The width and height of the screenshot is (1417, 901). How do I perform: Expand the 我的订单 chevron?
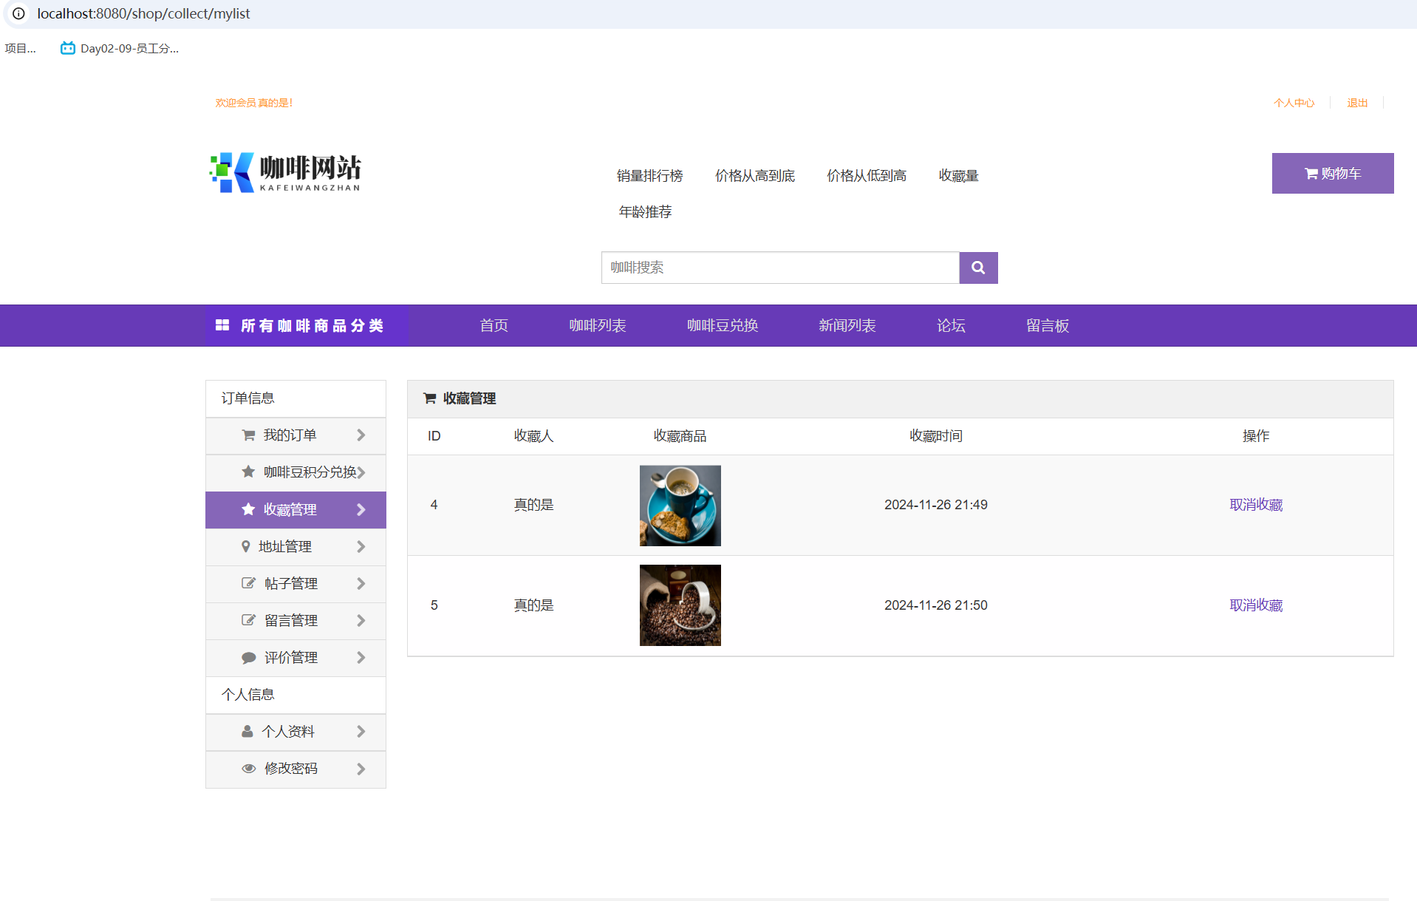coord(361,435)
